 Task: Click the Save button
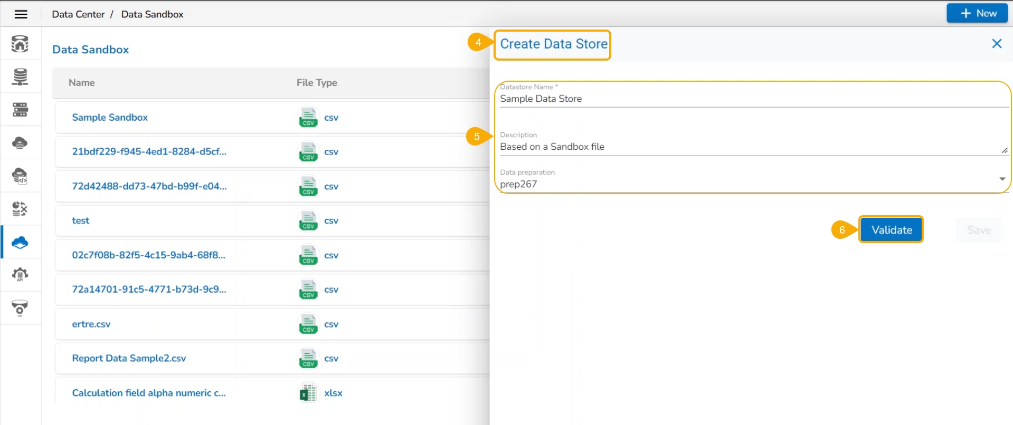pos(979,230)
